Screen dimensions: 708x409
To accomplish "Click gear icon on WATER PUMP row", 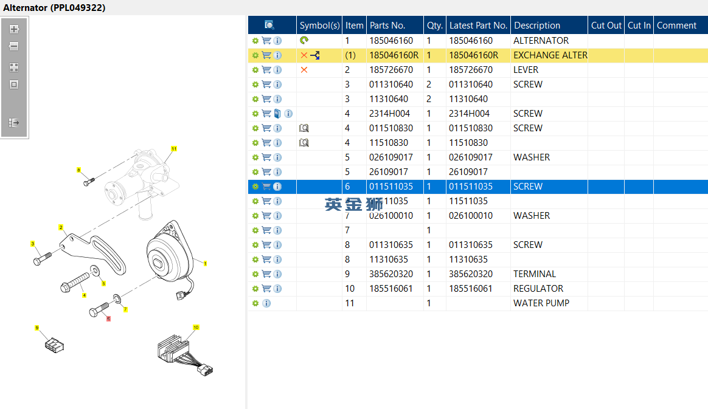I will (255, 303).
